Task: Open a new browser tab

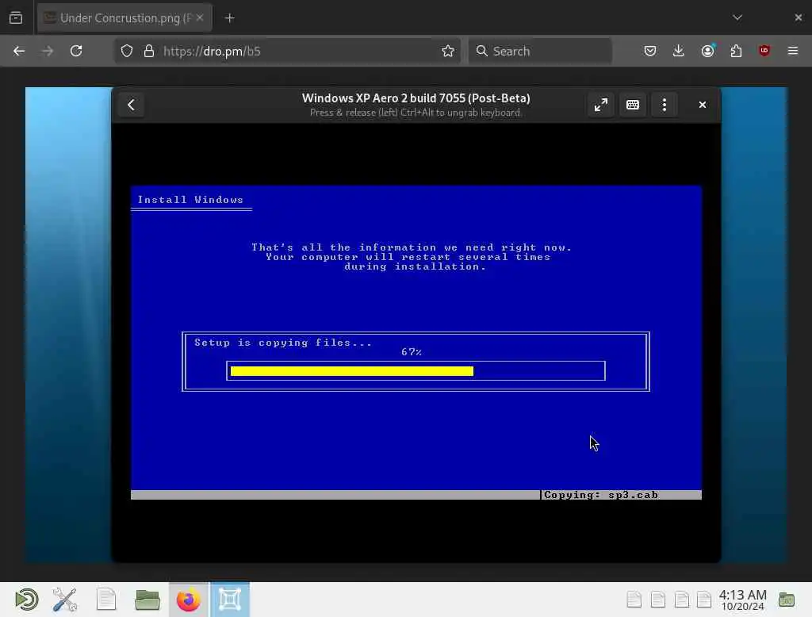Action: [230, 18]
